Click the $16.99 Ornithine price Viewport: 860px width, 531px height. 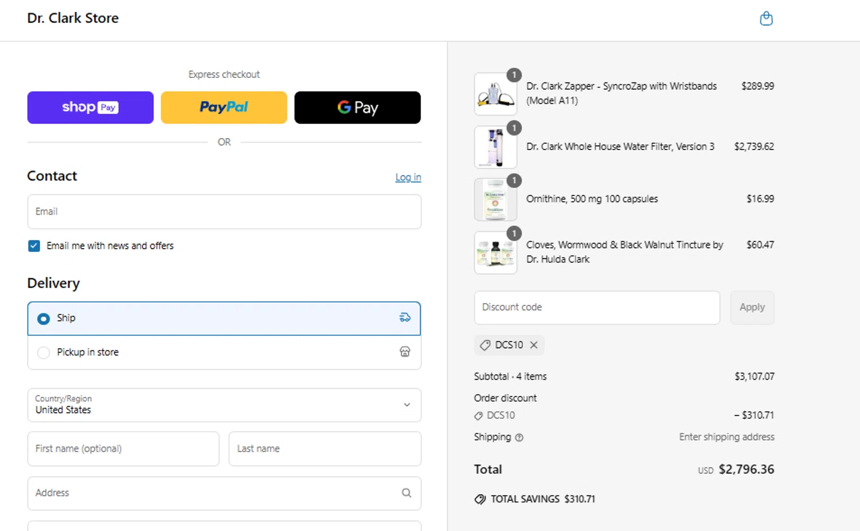click(x=760, y=199)
